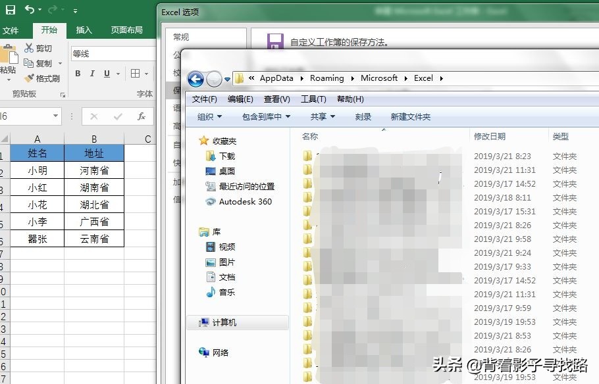Expand the 复制 dropdown arrow
The height and width of the screenshot is (384, 599).
[x=60, y=63]
